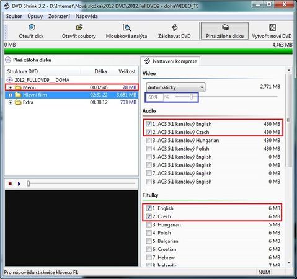
Task: Switch to Nastavení komprese tab
Action: click(171, 61)
